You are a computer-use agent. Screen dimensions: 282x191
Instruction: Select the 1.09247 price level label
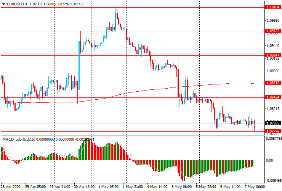273,55
